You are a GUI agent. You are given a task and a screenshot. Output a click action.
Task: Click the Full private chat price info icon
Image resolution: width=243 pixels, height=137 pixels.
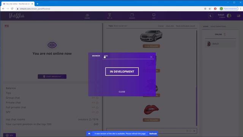tap(97, 107)
